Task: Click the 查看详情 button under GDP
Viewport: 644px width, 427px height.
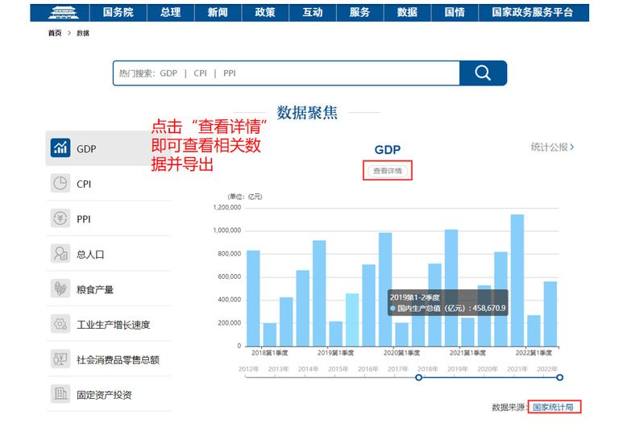Action: [388, 171]
